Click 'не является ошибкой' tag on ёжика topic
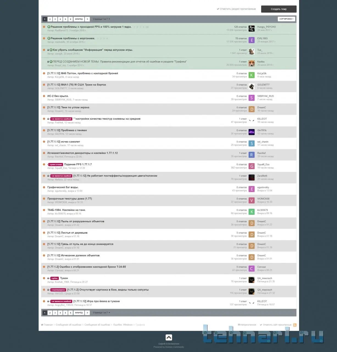This screenshot has height=352, width=337. click(x=61, y=301)
